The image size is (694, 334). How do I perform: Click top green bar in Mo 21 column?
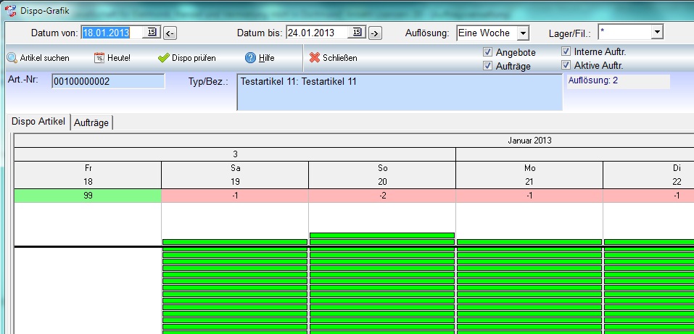pyautogui.click(x=529, y=242)
